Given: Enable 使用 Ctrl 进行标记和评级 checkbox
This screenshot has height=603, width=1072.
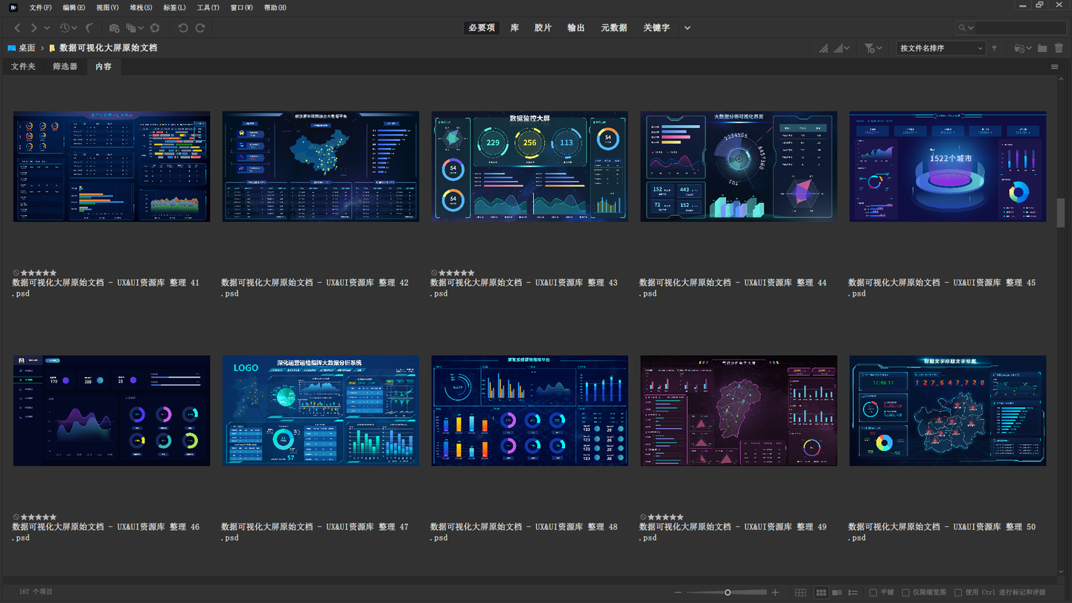Looking at the screenshot, I should (x=958, y=593).
